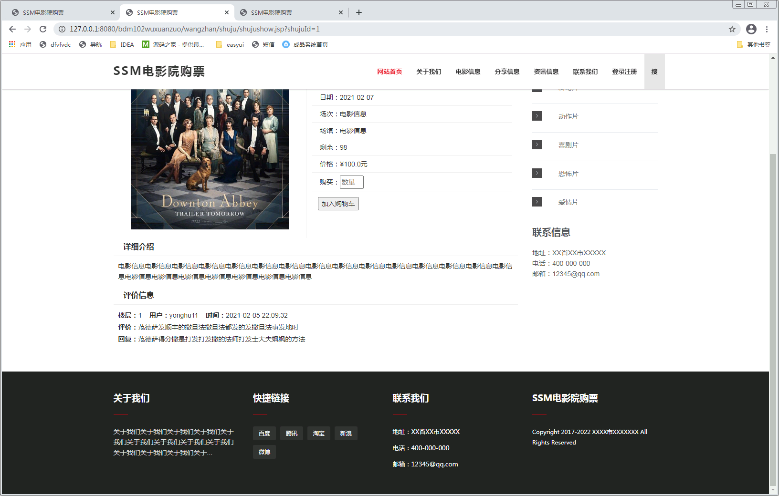779x496 pixels.
Task: Open the dfvfvdc bookmark
Action: click(x=55, y=44)
